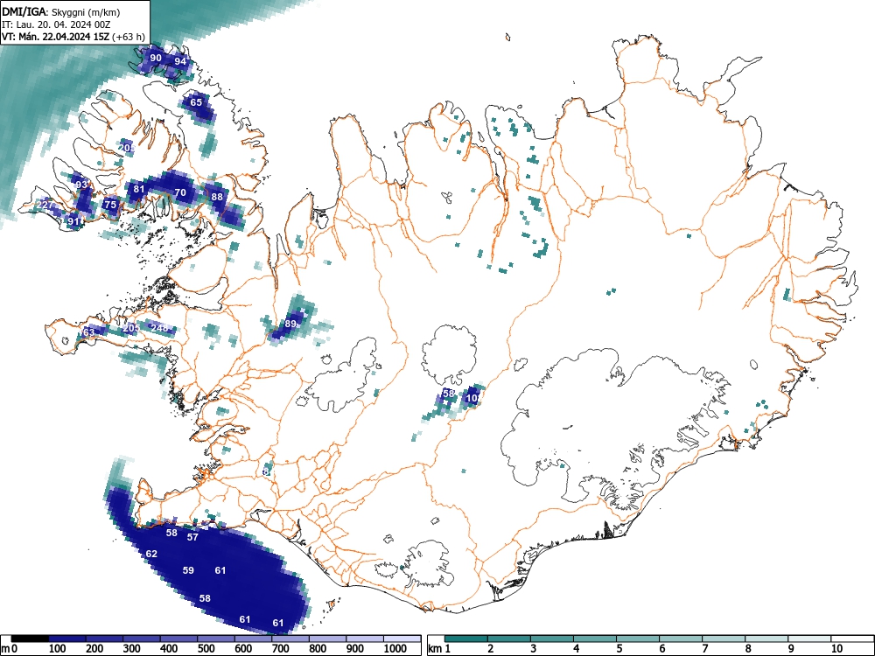The image size is (875, 656).
Task: Click the black 0–100 m legend swatch
Action: click(30, 639)
